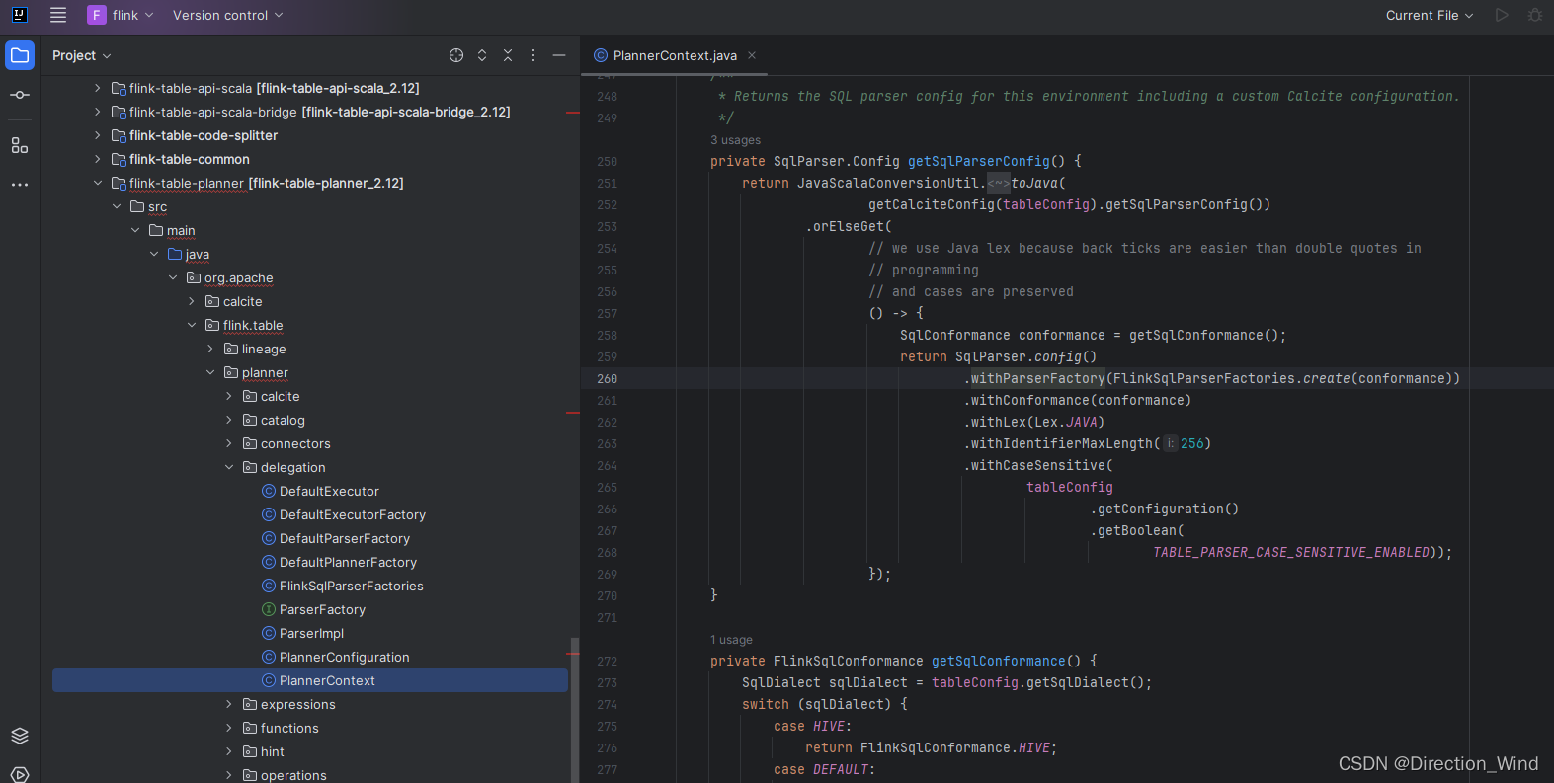Select the flink.table package

pyautogui.click(x=252, y=325)
